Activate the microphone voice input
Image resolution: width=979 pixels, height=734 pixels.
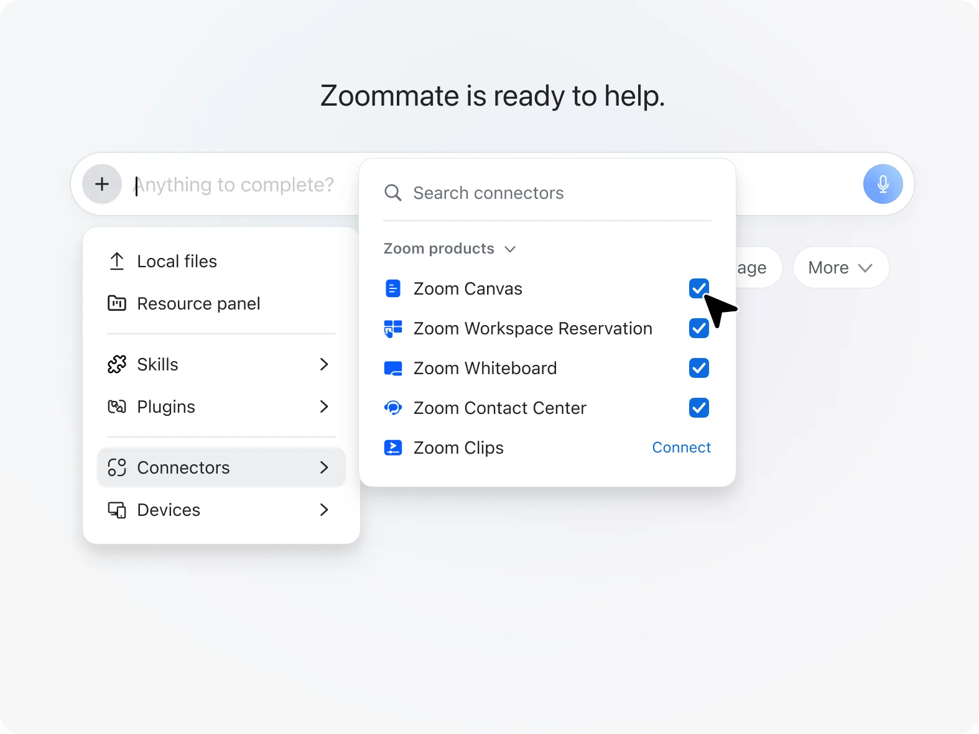[x=883, y=184]
